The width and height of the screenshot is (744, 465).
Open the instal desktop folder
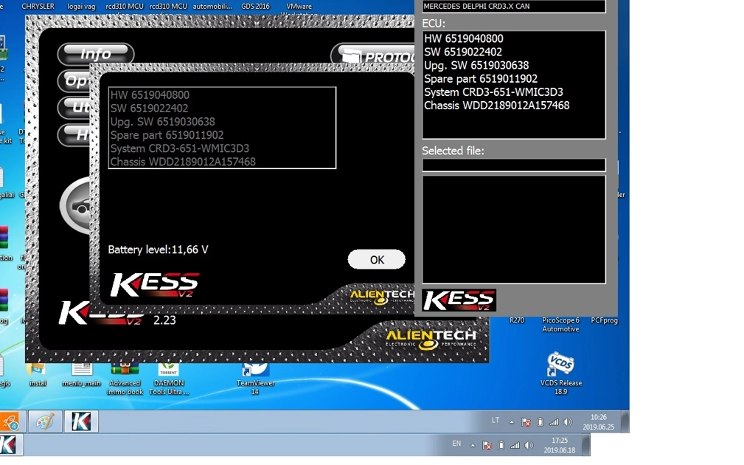pos(38,375)
